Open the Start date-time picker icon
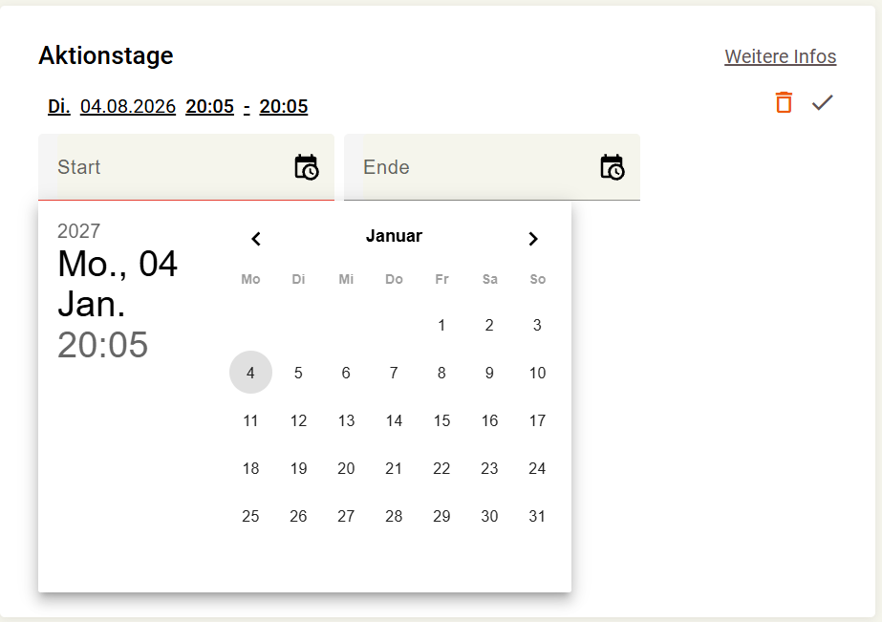This screenshot has width=882, height=622. [307, 167]
